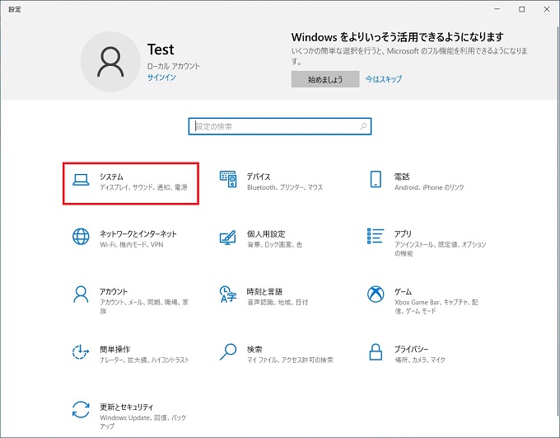Click the Test user name heading
The height and width of the screenshot is (438, 560).
click(161, 49)
